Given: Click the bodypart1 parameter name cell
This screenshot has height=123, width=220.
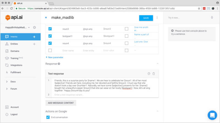Looking at the screenshot, I should [x=67, y=36].
